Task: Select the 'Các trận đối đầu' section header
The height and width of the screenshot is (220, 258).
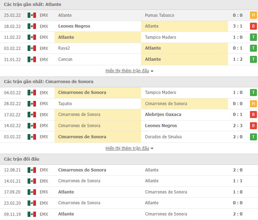Action: [x=22, y=159]
